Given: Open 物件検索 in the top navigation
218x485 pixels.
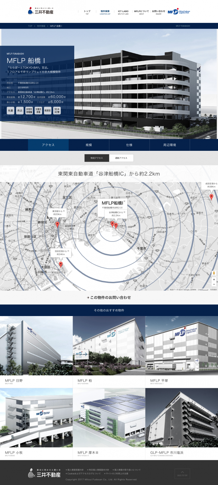Looking at the screenshot, I should pyautogui.click(x=105, y=12).
